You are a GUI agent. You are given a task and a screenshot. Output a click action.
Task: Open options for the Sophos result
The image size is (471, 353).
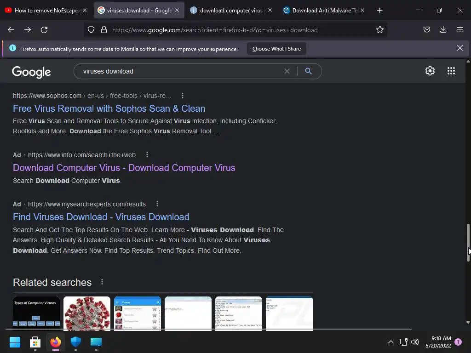[x=182, y=96]
